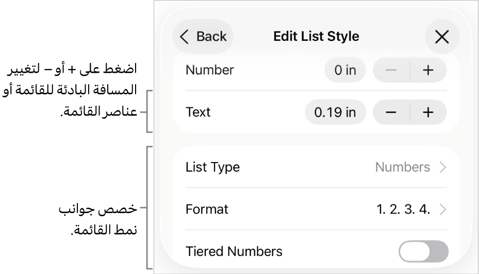This screenshot has width=479, height=274.
Task: Decrease the Text indent with minus
Action: [x=391, y=112]
